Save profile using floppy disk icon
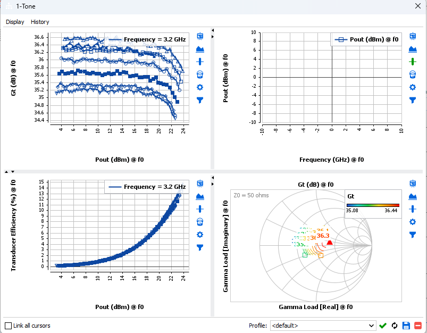The width and height of the screenshot is (427, 333). [x=406, y=326]
